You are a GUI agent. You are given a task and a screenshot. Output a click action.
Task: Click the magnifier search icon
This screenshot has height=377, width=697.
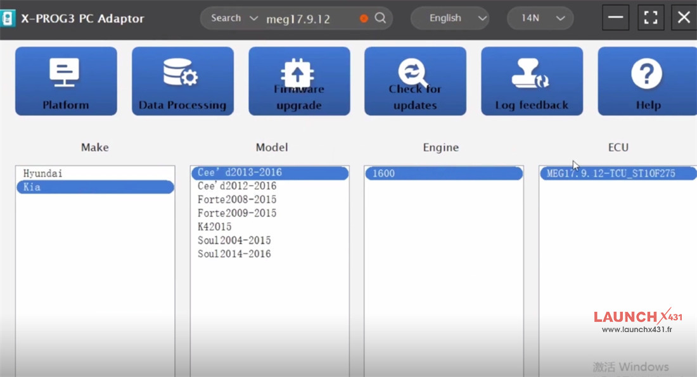[380, 18]
